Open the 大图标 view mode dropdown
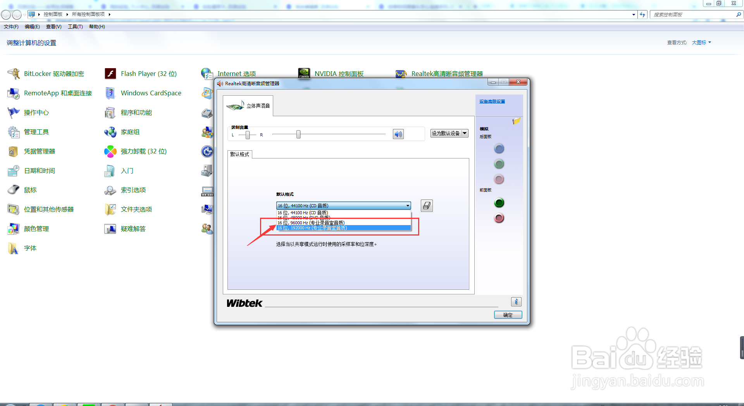744x406 pixels. (701, 43)
